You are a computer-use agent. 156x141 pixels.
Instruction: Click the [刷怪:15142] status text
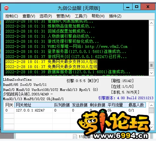point(122,81)
